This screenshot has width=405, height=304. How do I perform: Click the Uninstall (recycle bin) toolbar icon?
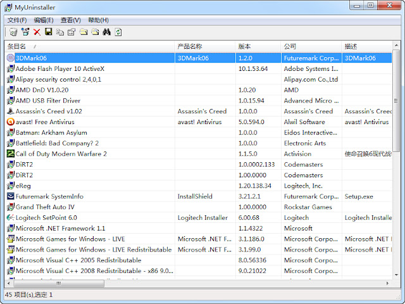click(13, 32)
